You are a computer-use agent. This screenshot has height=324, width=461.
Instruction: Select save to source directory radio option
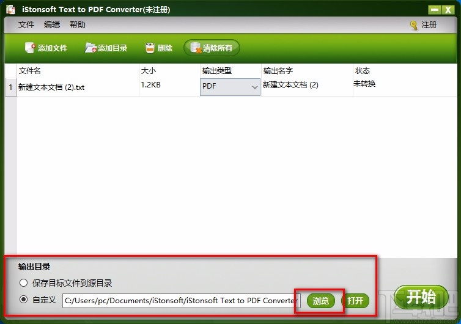[x=23, y=283]
